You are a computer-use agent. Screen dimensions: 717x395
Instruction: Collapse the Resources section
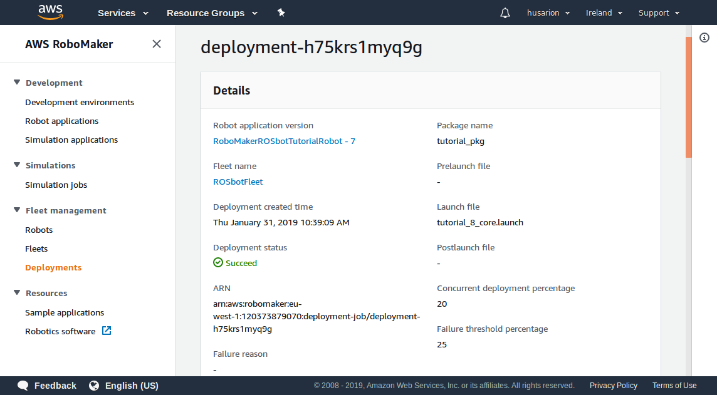(x=17, y=293)
